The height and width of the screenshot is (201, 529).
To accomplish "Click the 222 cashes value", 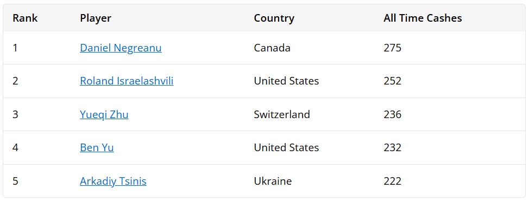I will (392, 181).
